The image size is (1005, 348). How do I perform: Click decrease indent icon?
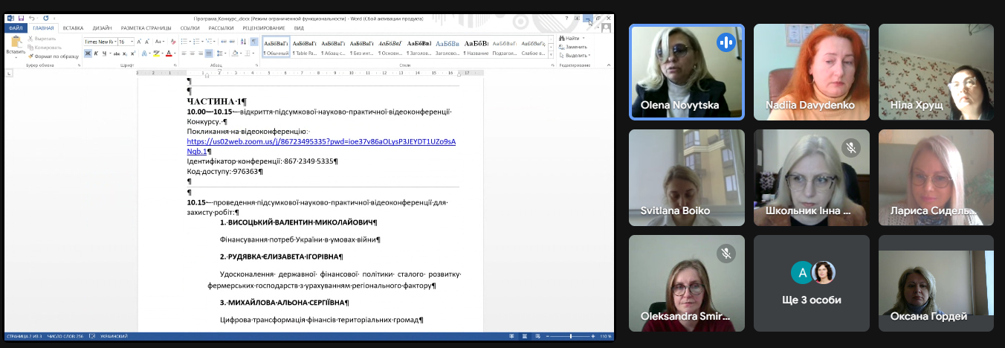[223, 42]
